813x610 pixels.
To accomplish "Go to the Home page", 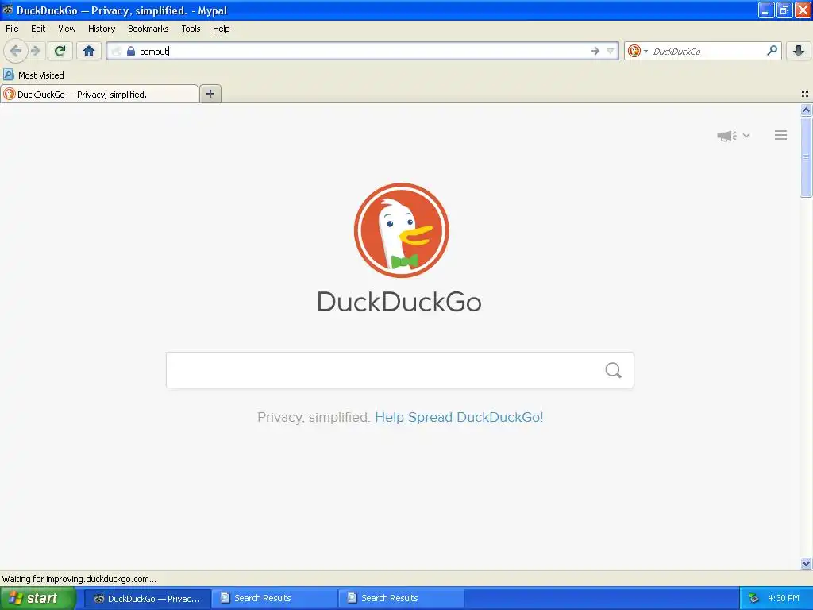I will (x=89, y=51).
